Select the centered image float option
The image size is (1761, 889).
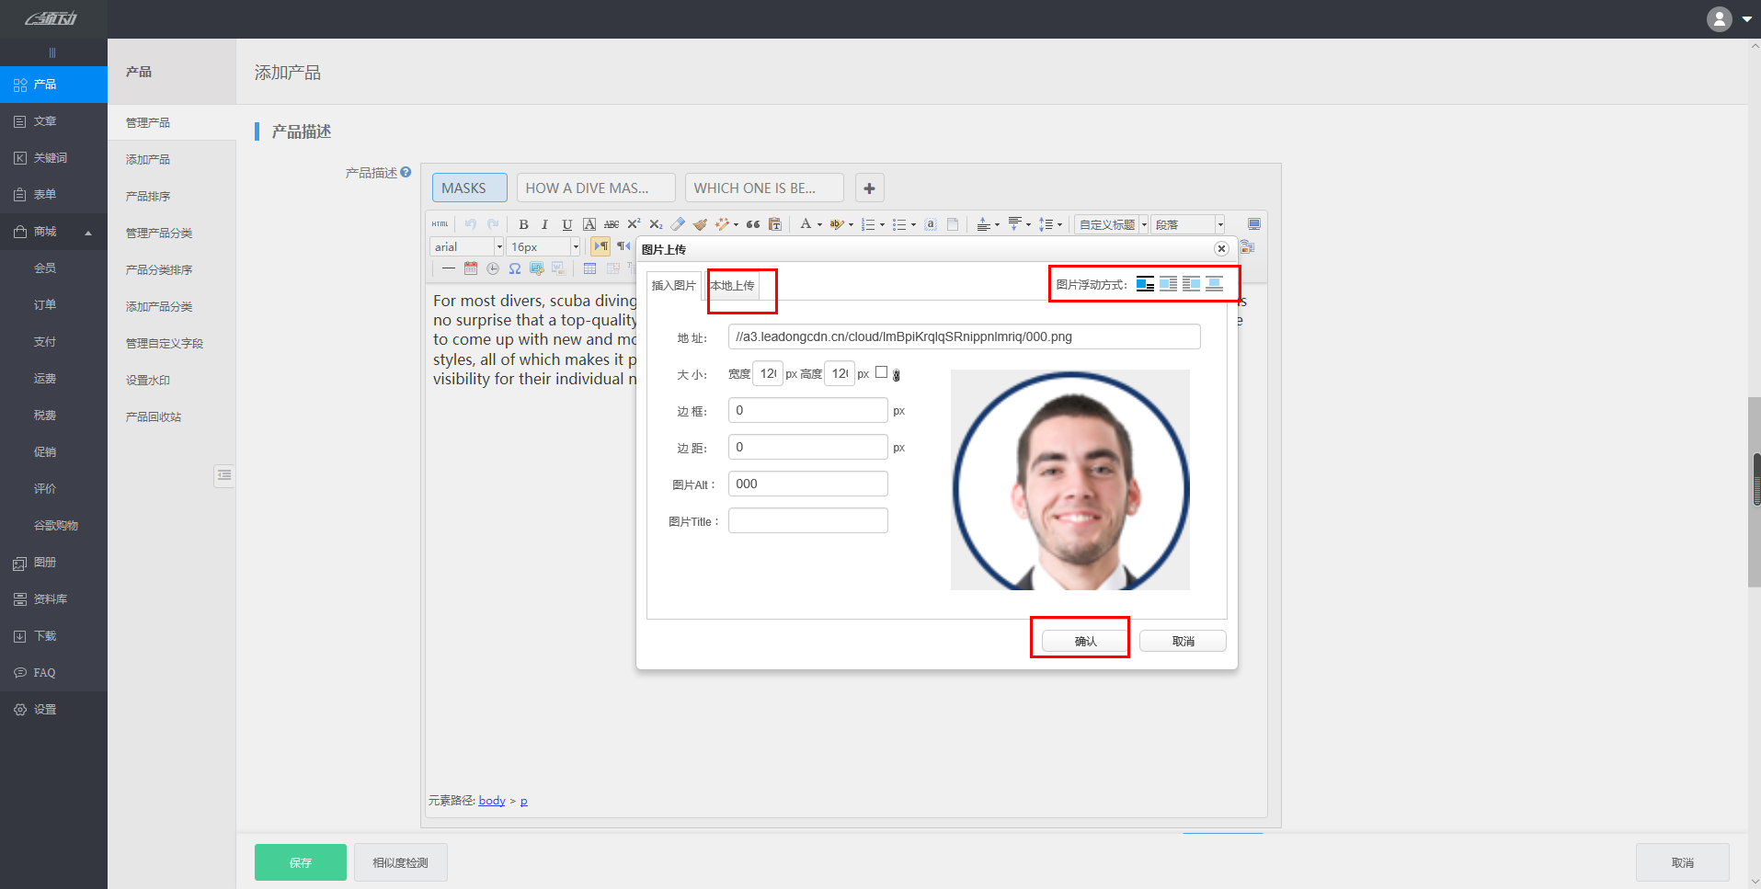(1214, 284)
